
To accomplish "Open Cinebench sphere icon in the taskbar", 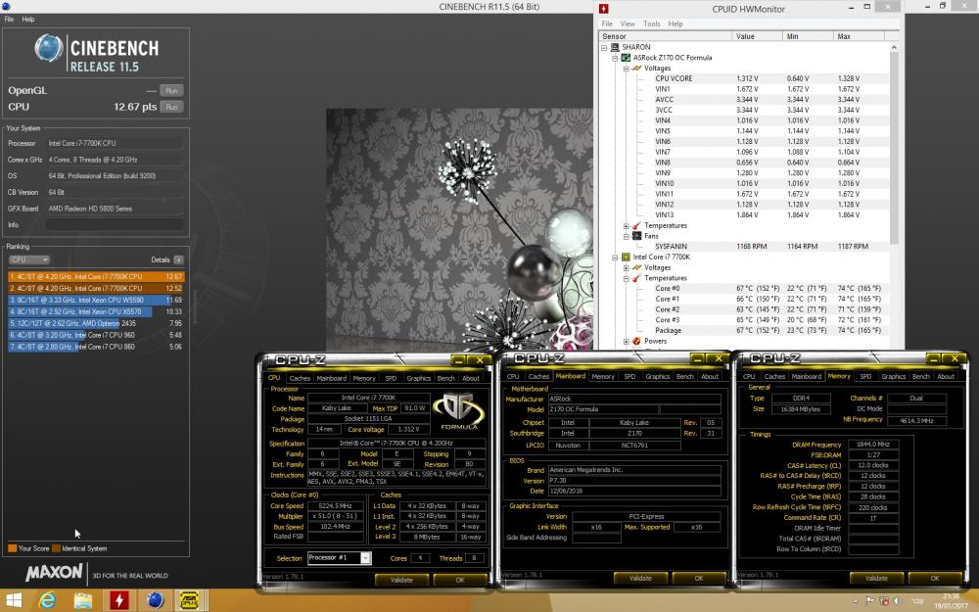I will coord(155,601).
